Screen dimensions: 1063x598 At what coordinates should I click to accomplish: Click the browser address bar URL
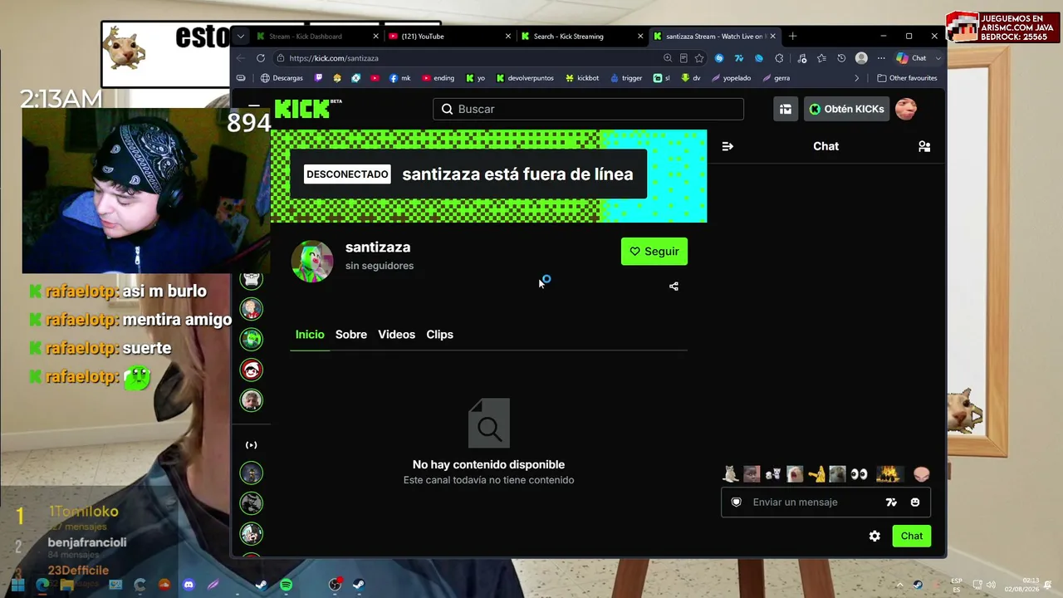334,58
